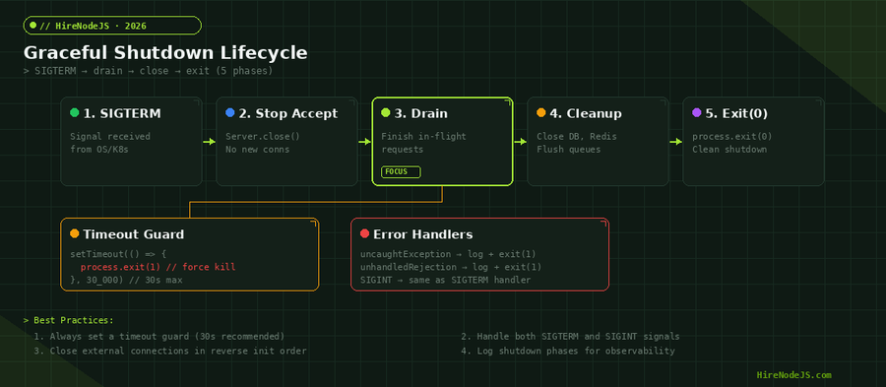Screen dimensions: 886x387
Task: Click the Graceful Shutdown Lifecycle title
Action: pos(165,53)
